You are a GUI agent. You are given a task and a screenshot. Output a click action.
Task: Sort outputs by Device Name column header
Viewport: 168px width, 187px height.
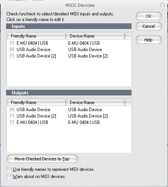click(x=95, y=103)
